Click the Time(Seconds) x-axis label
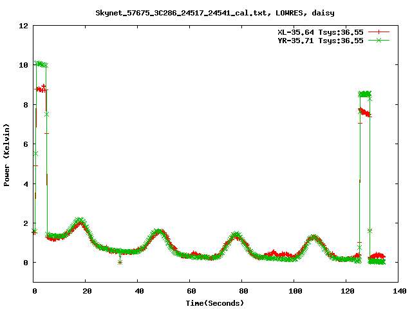Image resolution: width=412 pixels, height=309 pixels. (x=215, y=303)
